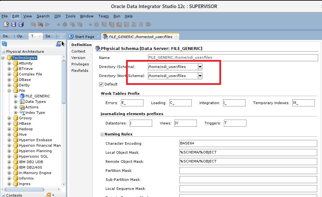
Task: Select Index Type node under File
Action: click(35, 113)
